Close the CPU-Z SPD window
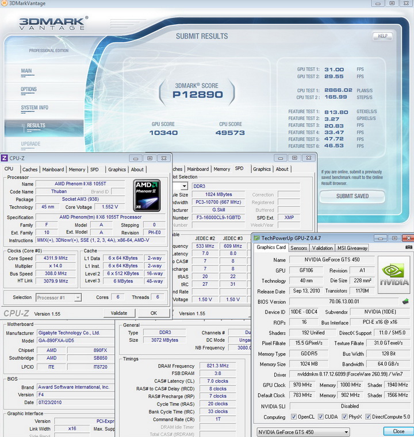 click(309, 158)
